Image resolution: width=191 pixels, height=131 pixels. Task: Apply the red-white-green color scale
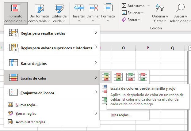coord(143,77)
